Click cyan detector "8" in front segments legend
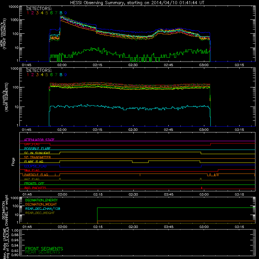The image size is (259, 259). tap(61, 13)
